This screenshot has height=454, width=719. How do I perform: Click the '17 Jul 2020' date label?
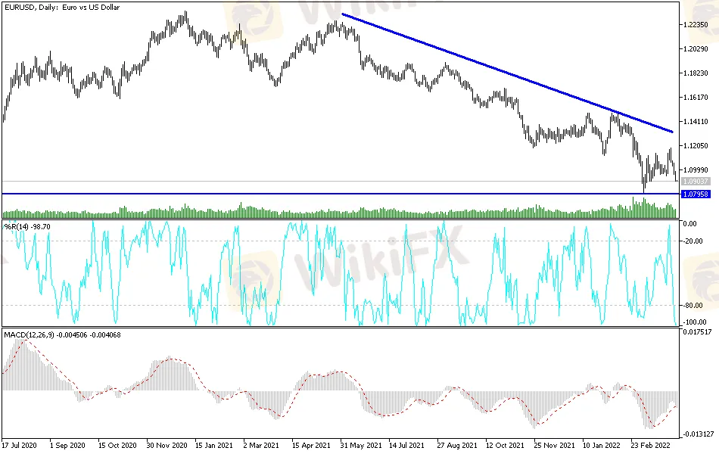click(x=19, y=445)
